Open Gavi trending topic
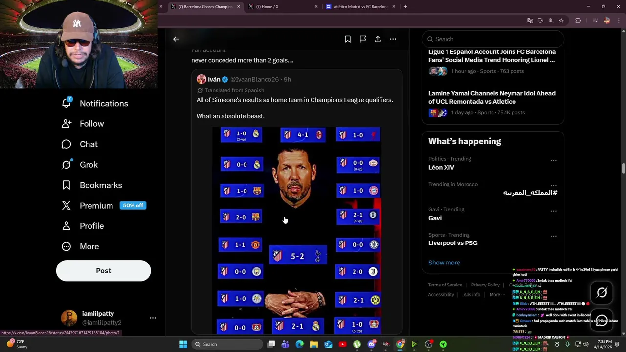Image resolution: width=626 pixels, height=352 pixels. (435, 218)
